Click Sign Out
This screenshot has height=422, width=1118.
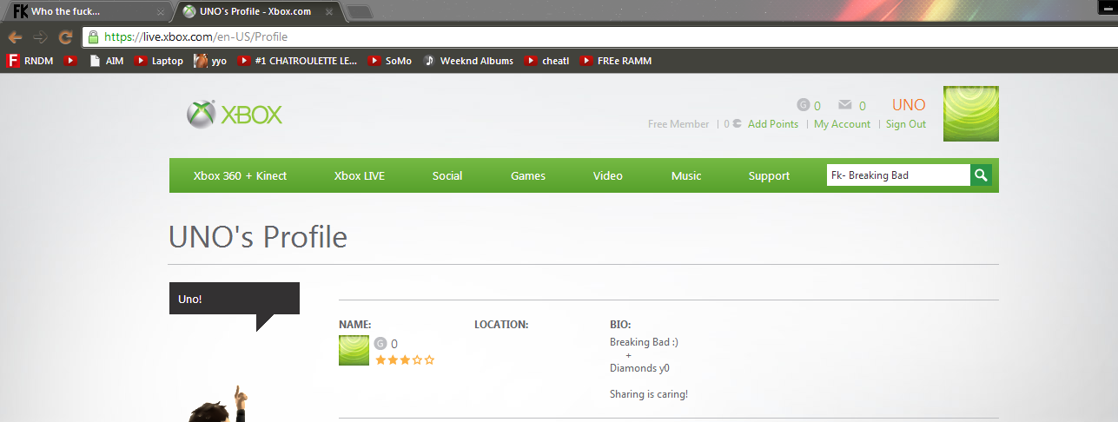(x=906, y=124)
